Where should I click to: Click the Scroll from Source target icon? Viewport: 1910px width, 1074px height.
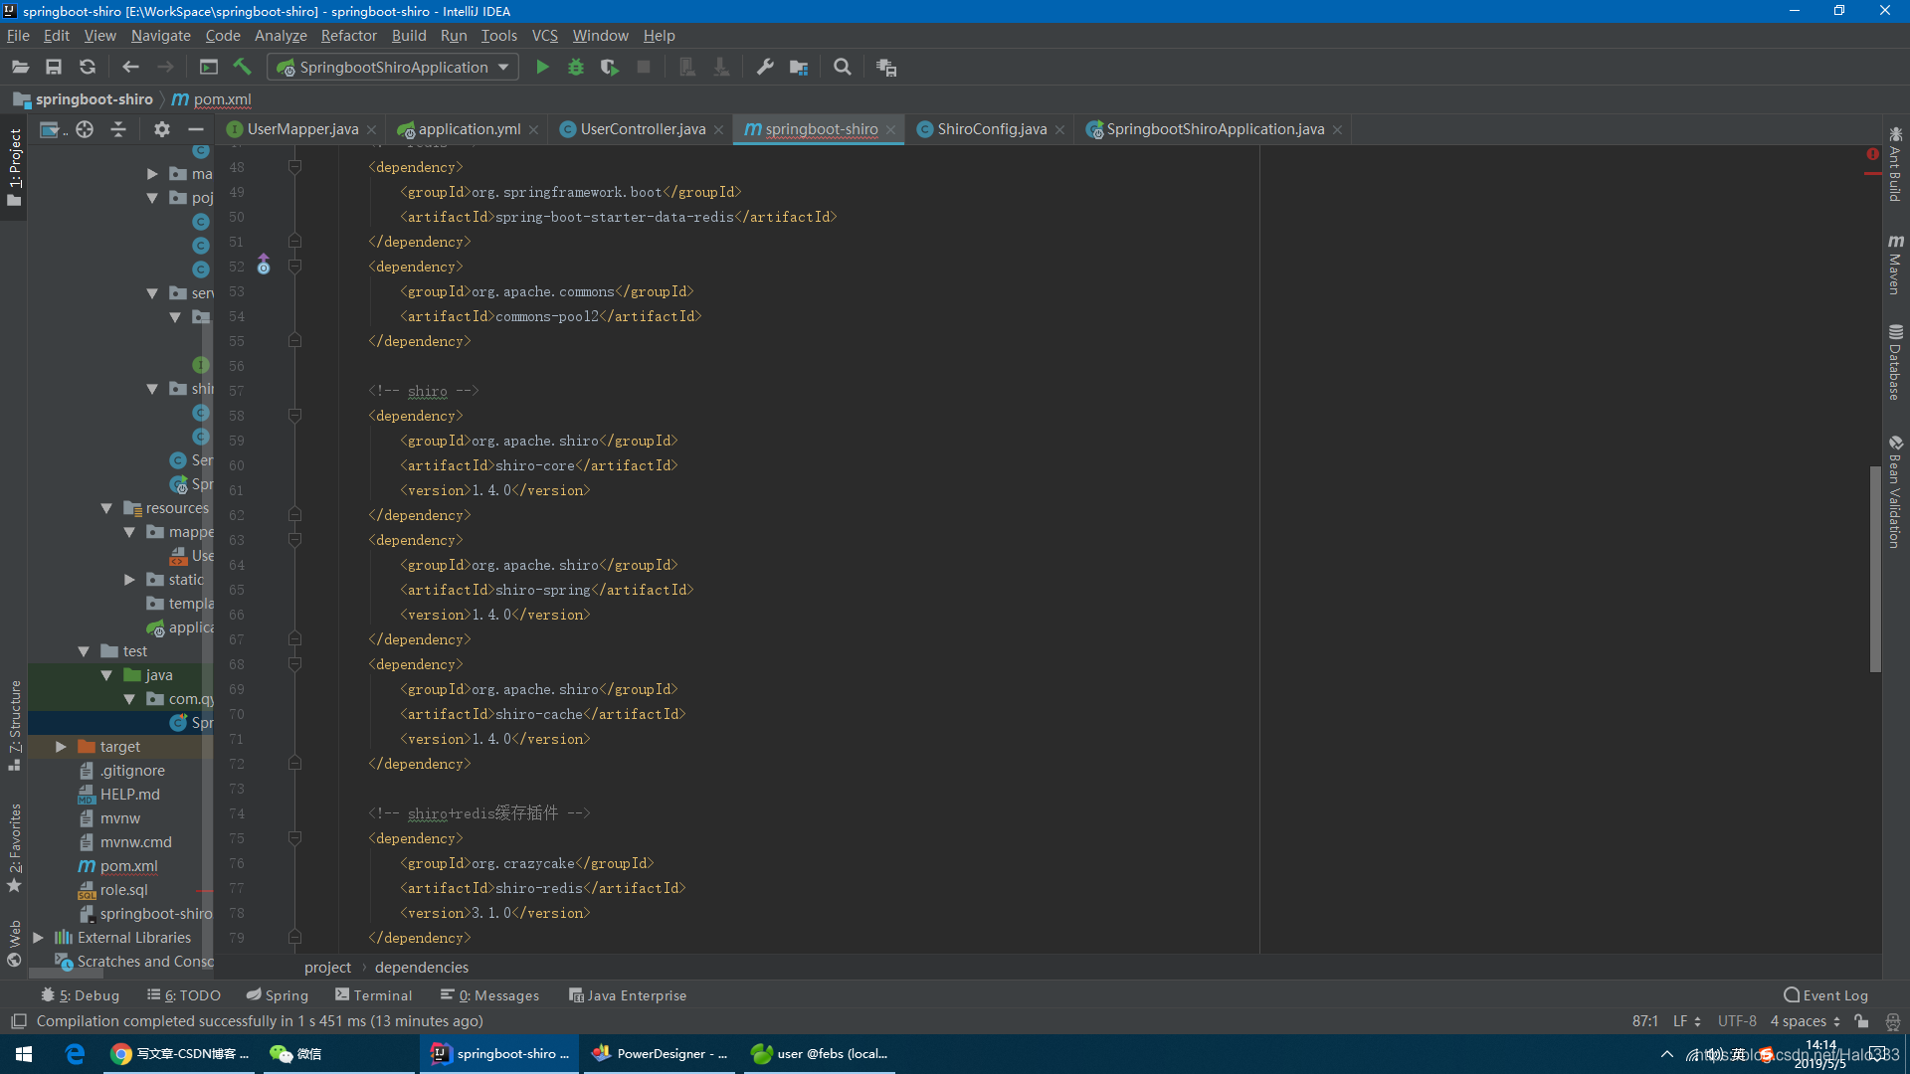pyautogui.click(x=85, y=129)
